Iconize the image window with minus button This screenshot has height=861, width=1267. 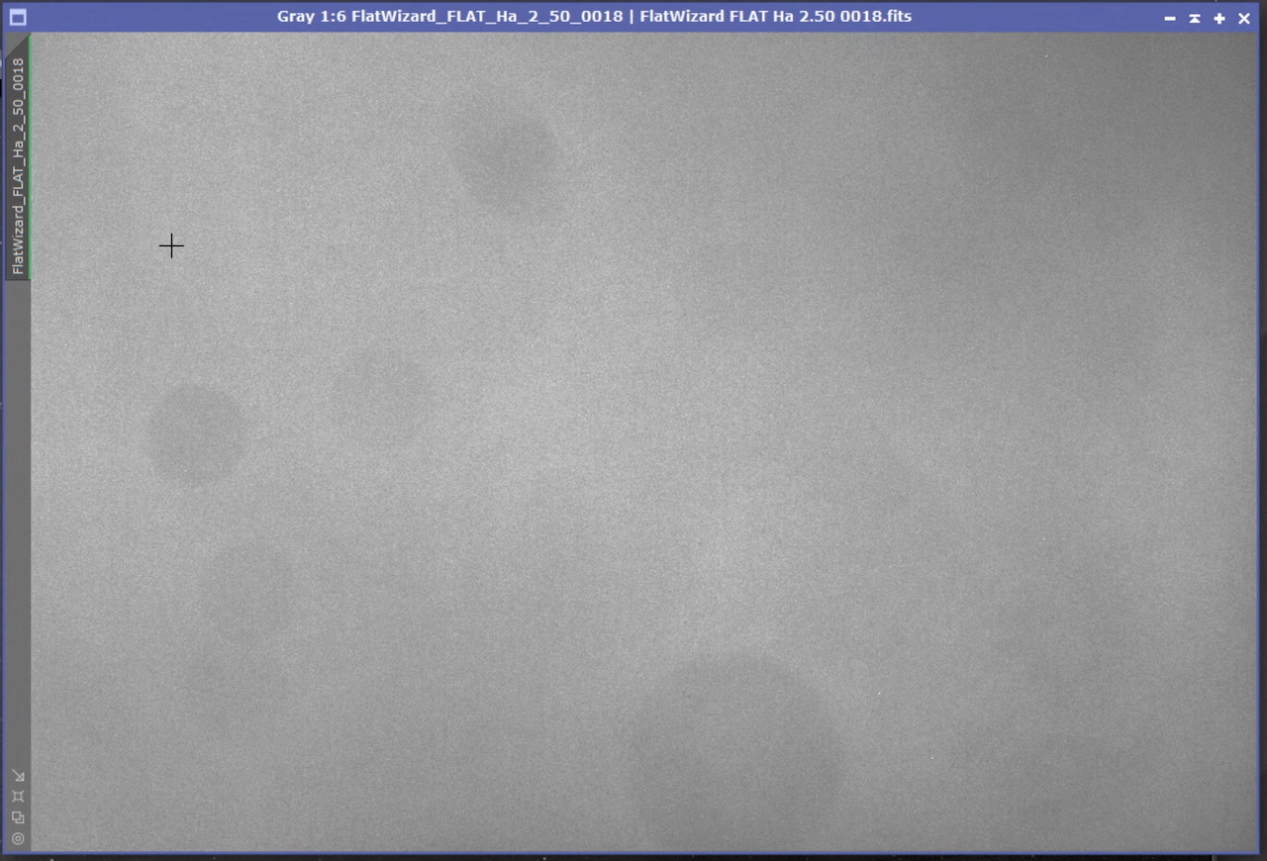click(x=1170, y=18)
